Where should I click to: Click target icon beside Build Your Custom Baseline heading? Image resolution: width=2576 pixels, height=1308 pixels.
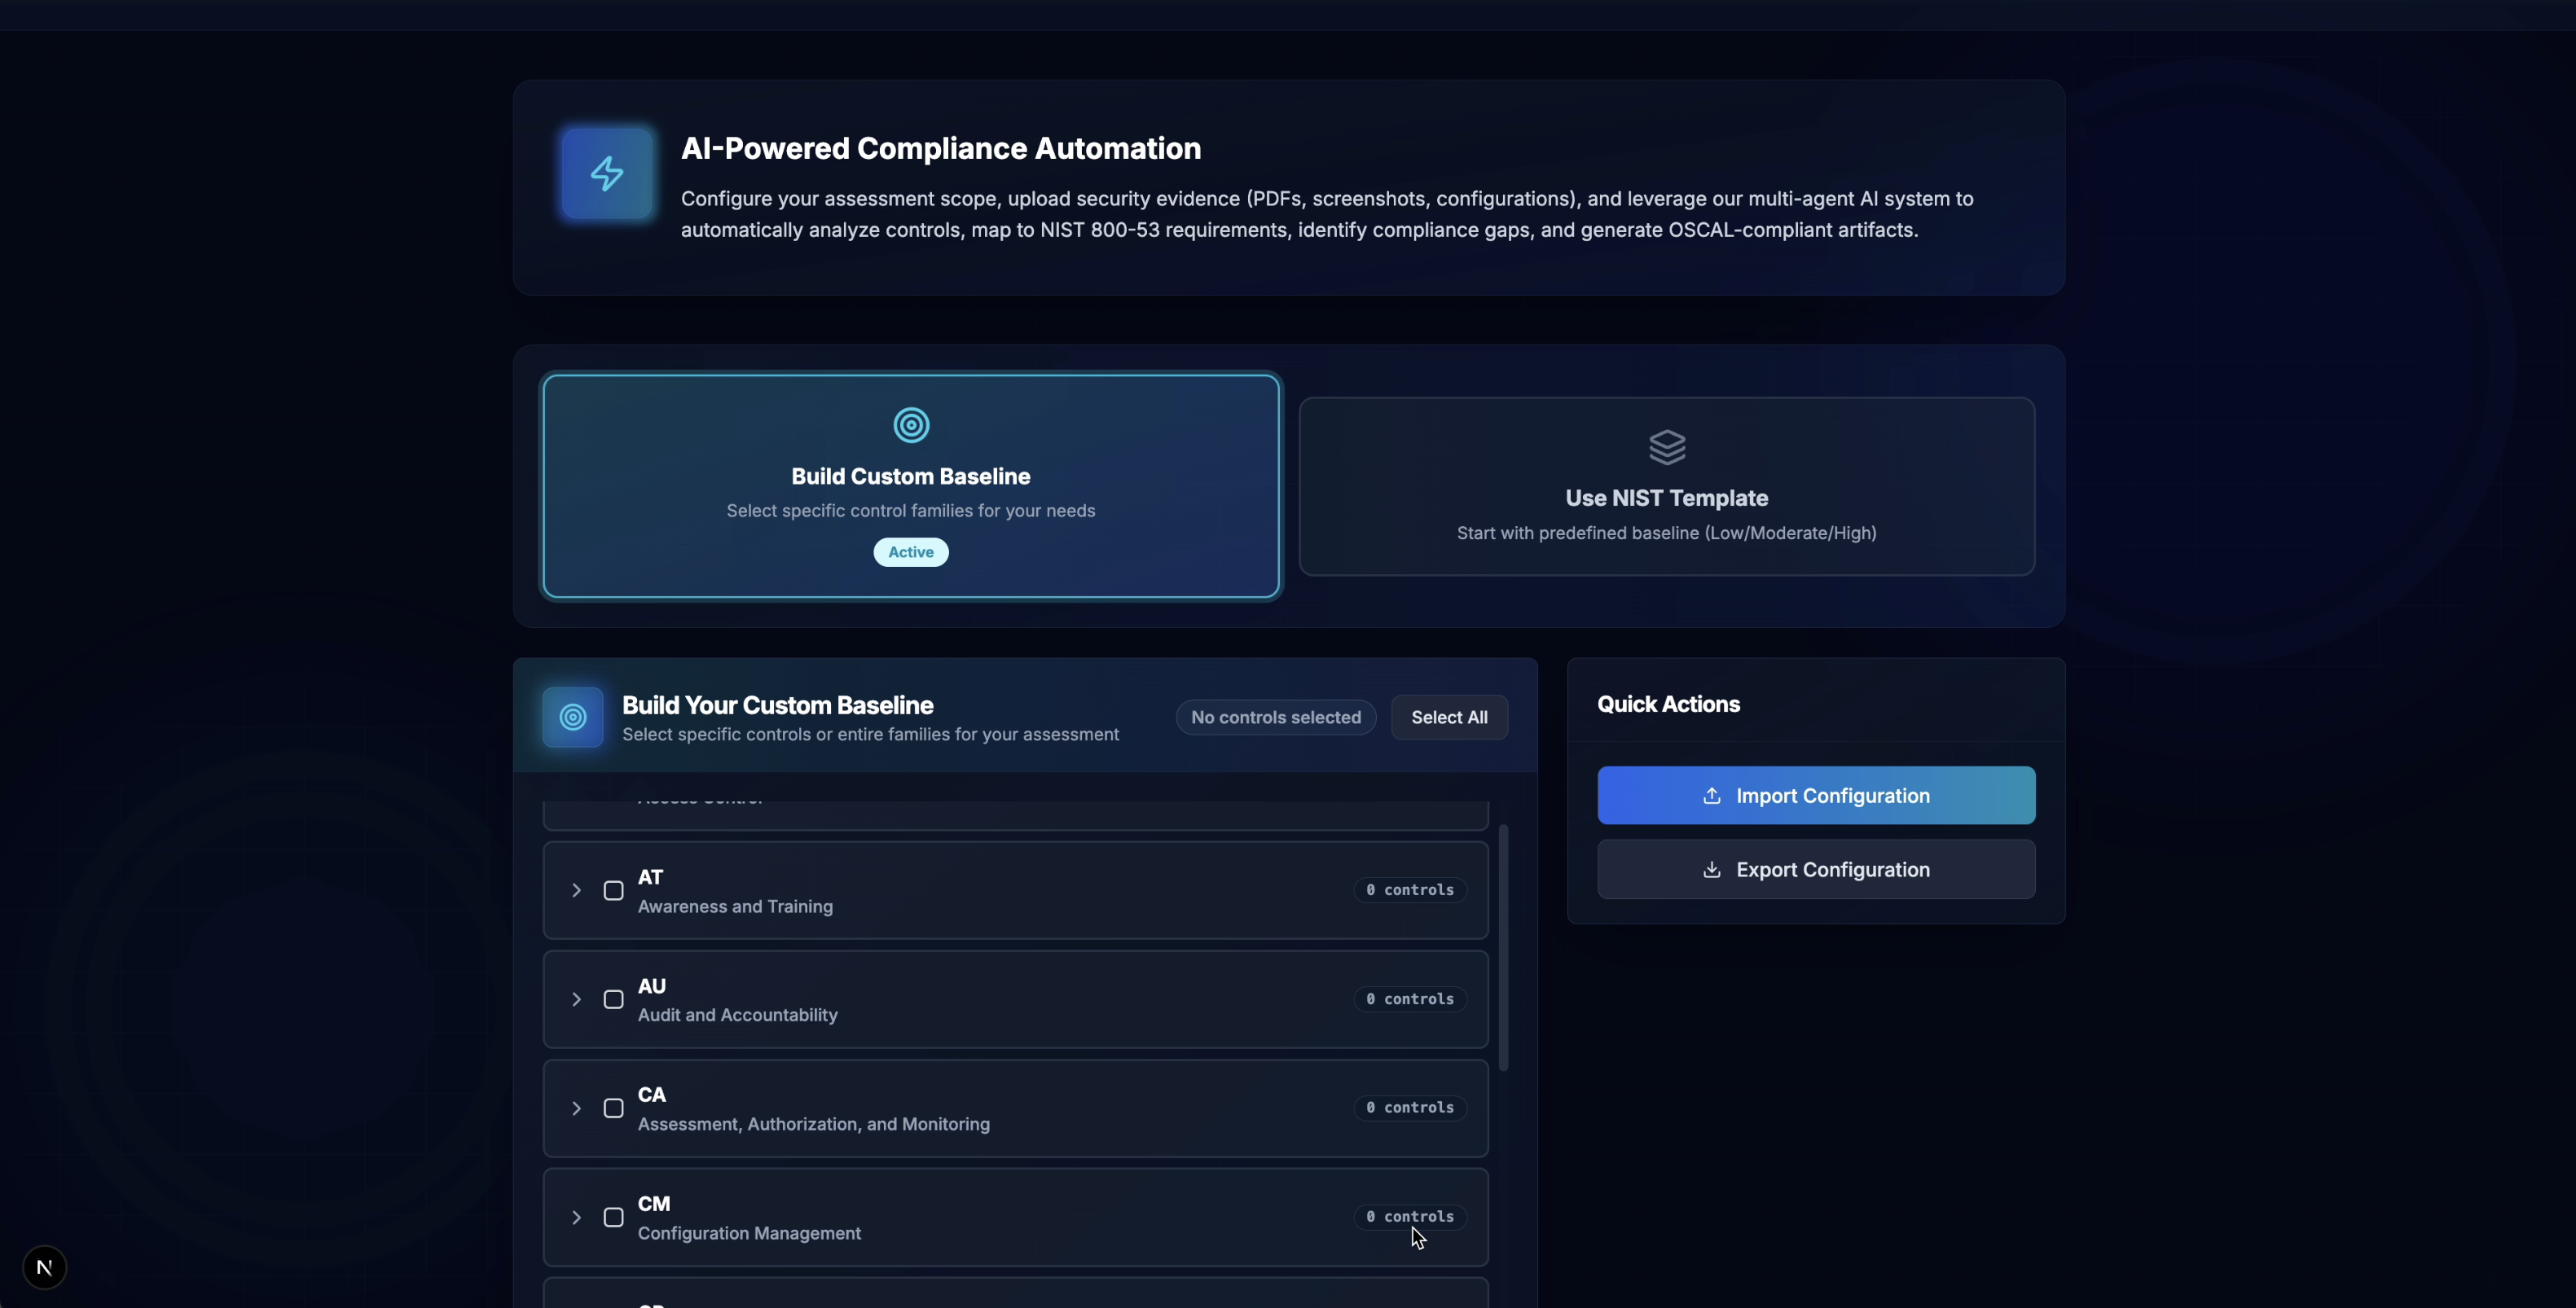click(x=572, y=717)
